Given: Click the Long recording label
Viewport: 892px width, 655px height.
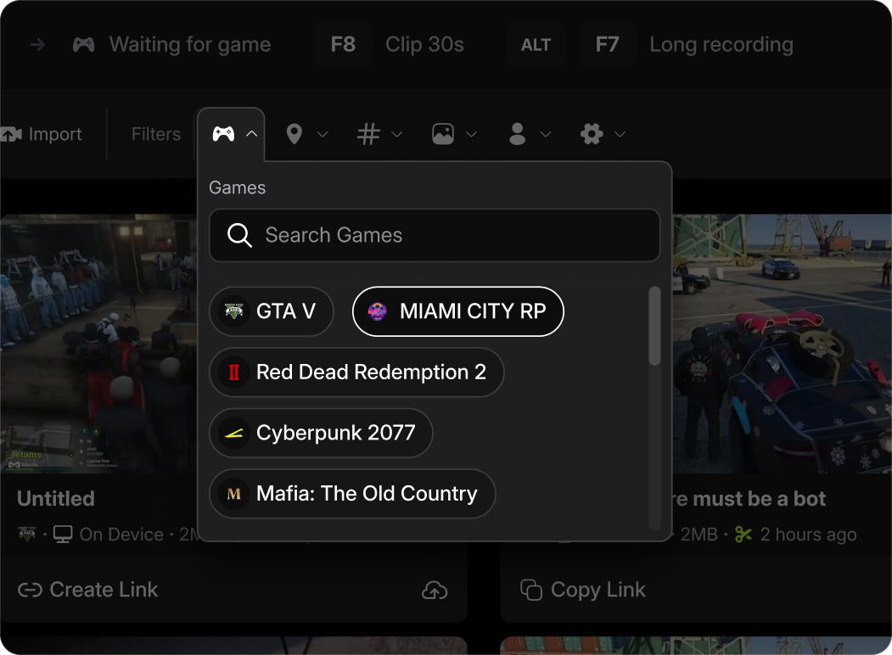Looking at the screenshot, I should 721,44.
